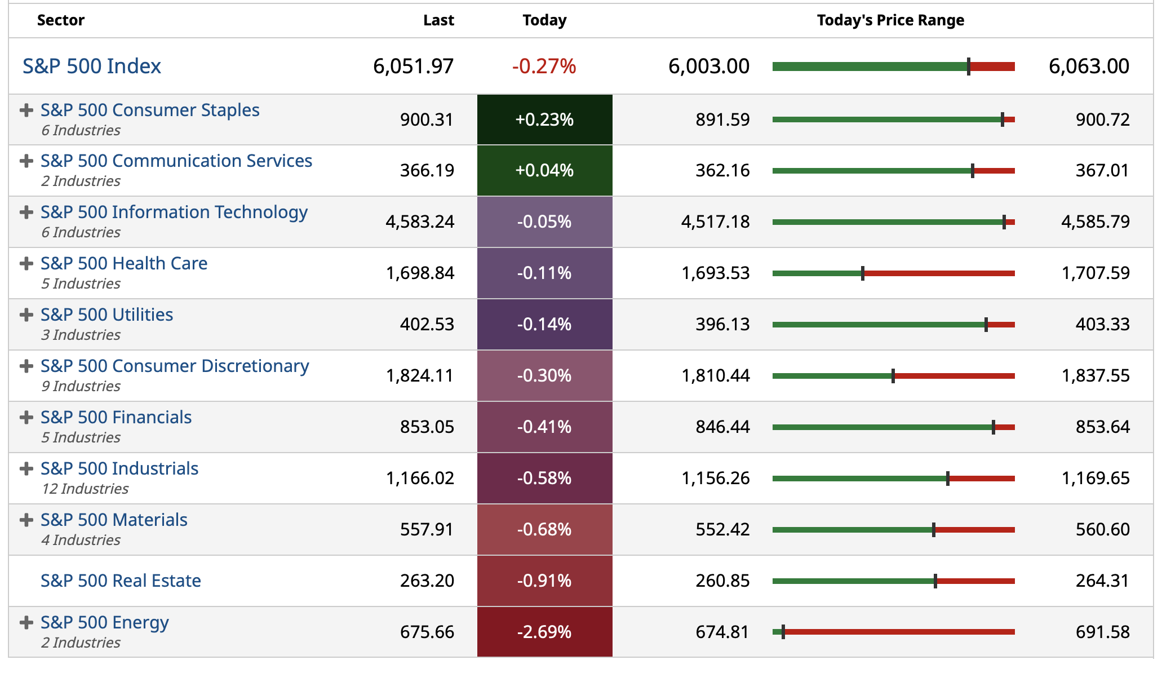Click plus icon for Consumer Discretionary
This screenshot has width=1162, height=682.
coord(26,366)
